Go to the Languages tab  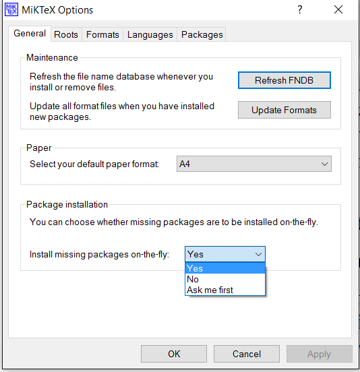(150, 34)
